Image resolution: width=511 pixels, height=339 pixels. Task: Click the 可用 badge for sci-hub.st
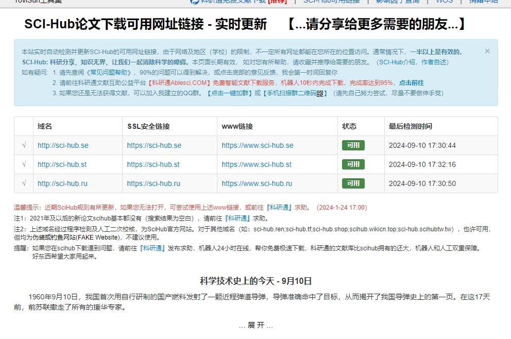pos(353,164)
